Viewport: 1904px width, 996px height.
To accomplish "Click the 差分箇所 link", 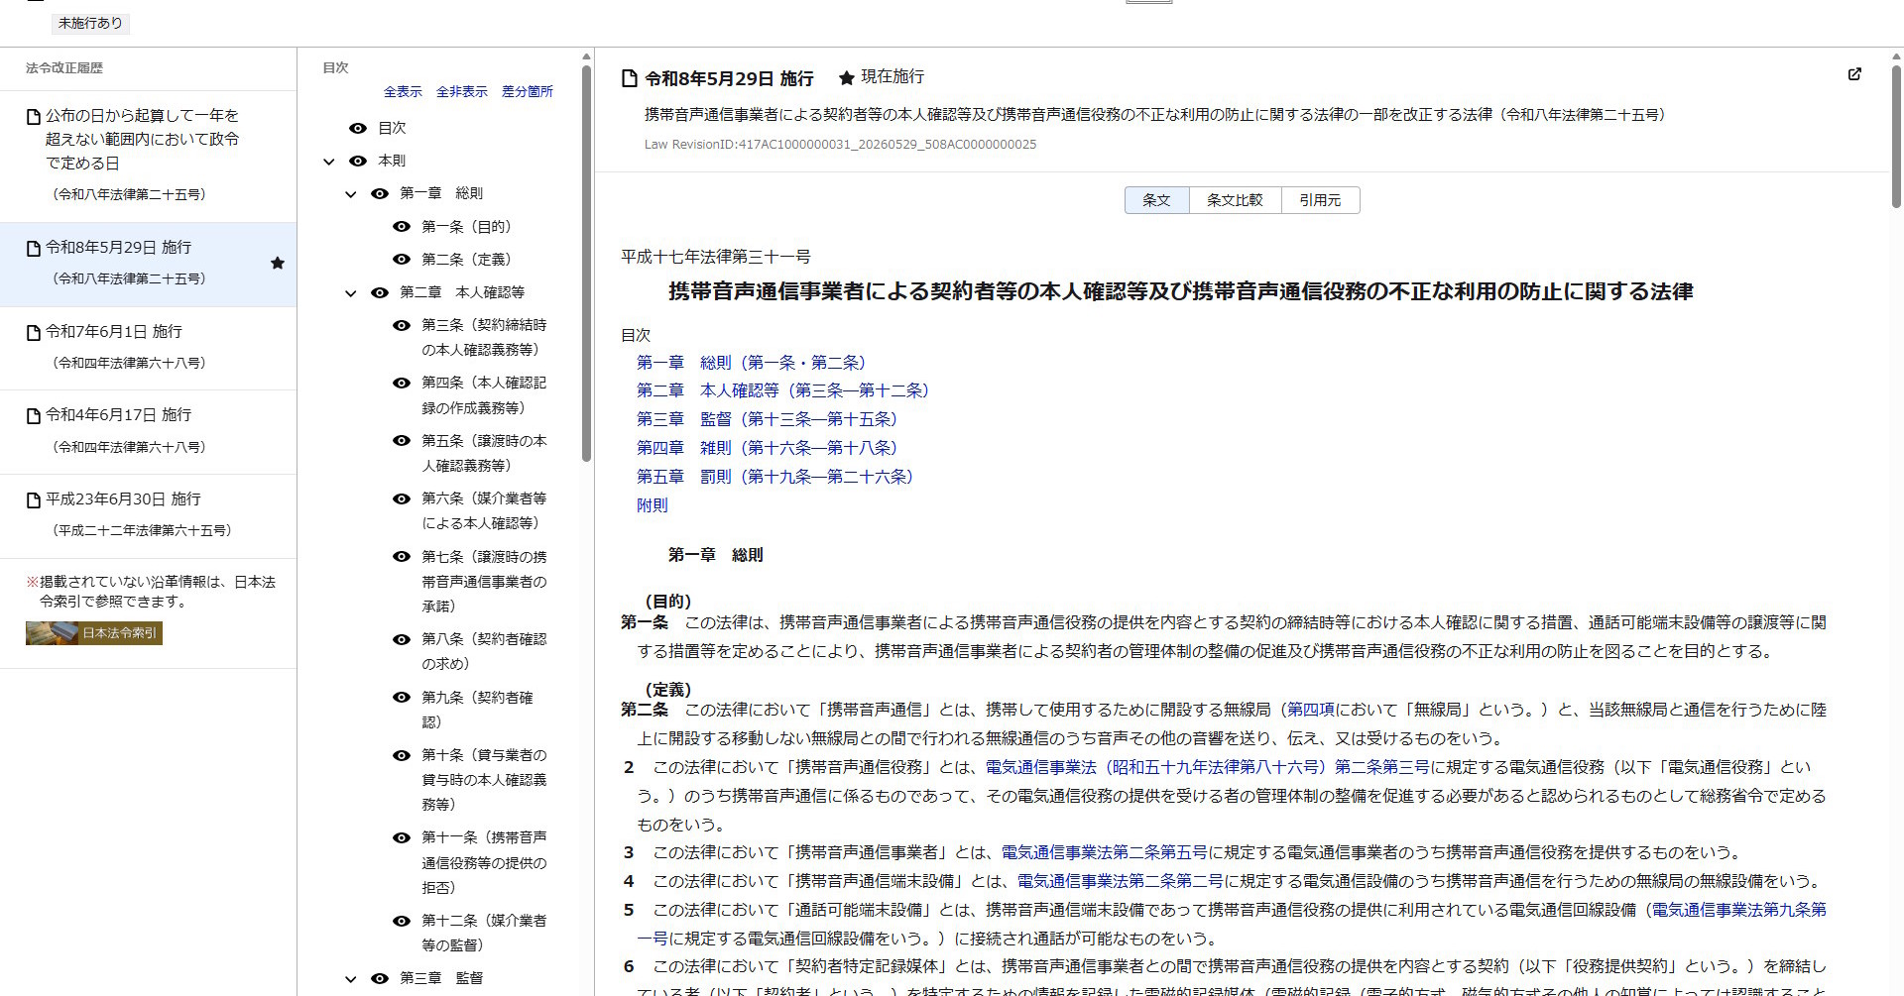I will point(528,91).
